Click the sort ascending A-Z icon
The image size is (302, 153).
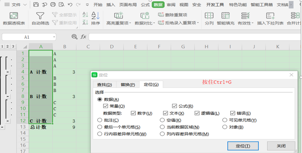coord(85,15)
